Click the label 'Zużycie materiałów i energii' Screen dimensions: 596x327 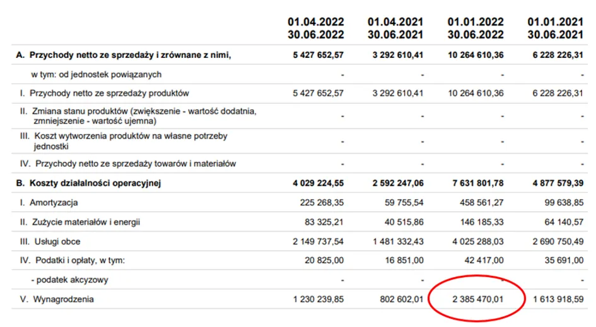pos(86,222)
